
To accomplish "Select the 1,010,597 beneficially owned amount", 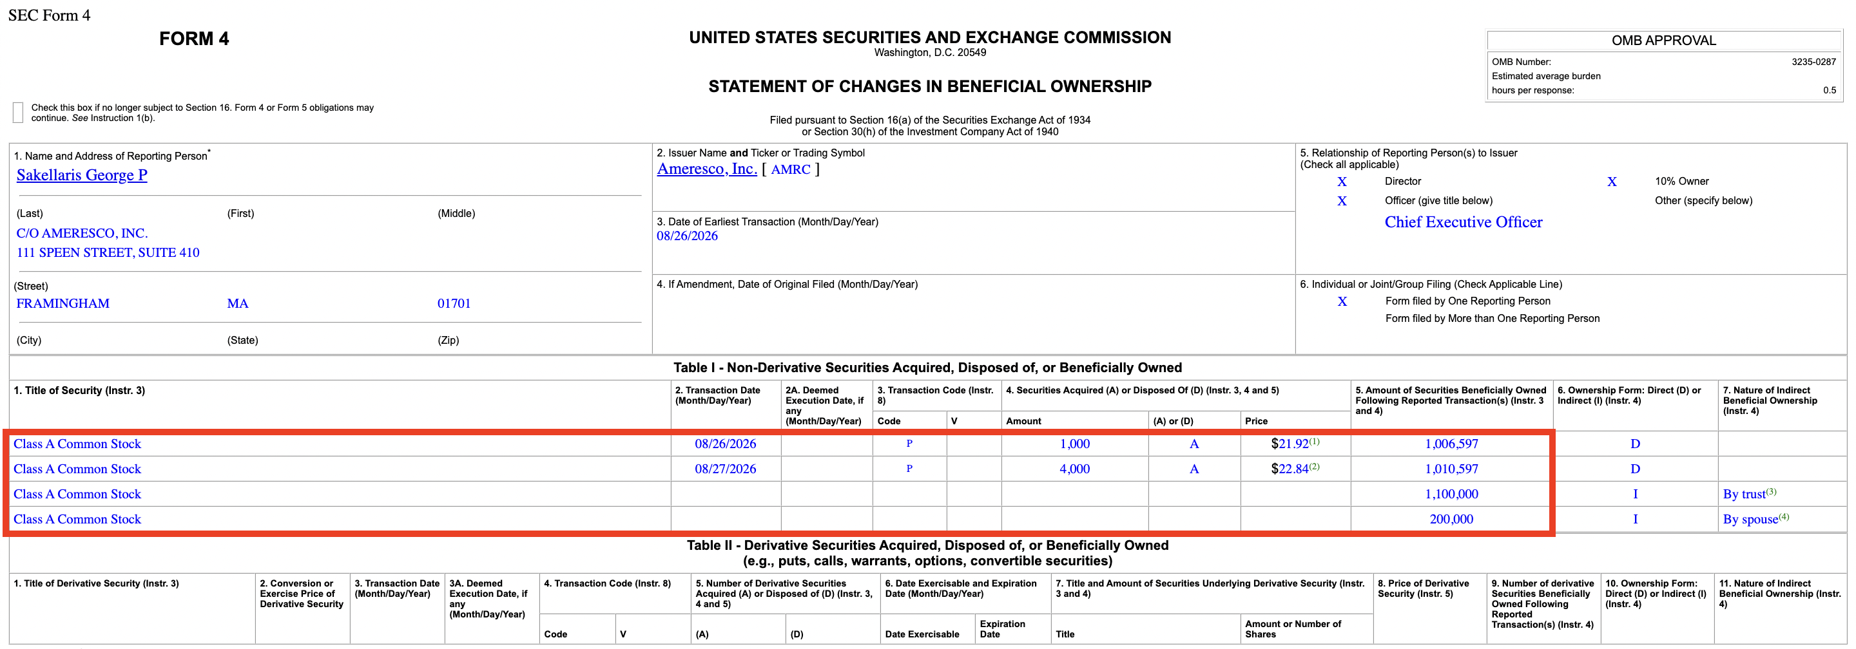I will click(x=1451, y=469).
